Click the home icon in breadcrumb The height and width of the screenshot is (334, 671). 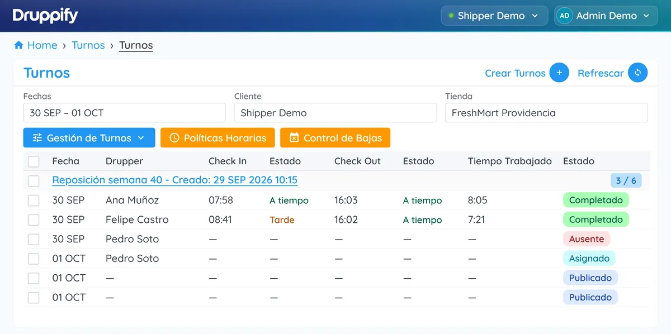coord(18,45)
